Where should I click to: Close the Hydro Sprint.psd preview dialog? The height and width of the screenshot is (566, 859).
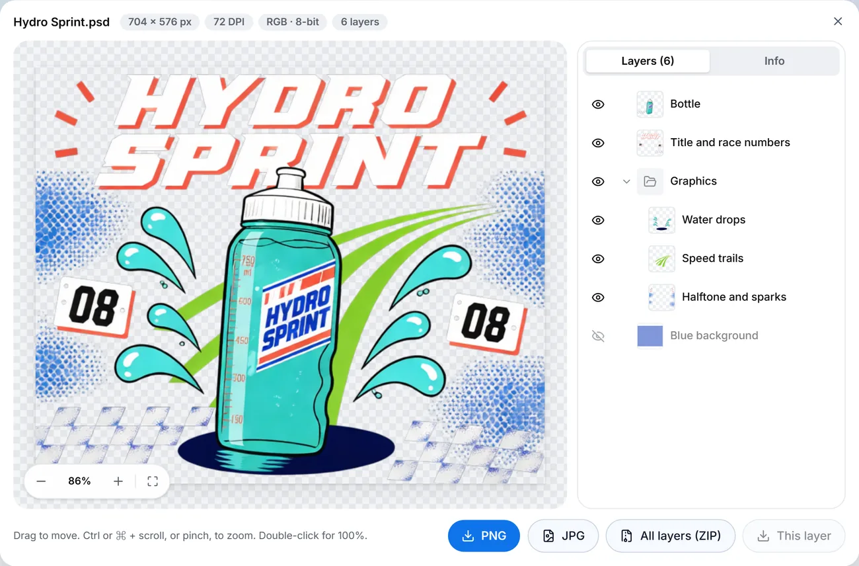(x=838, y=22)
